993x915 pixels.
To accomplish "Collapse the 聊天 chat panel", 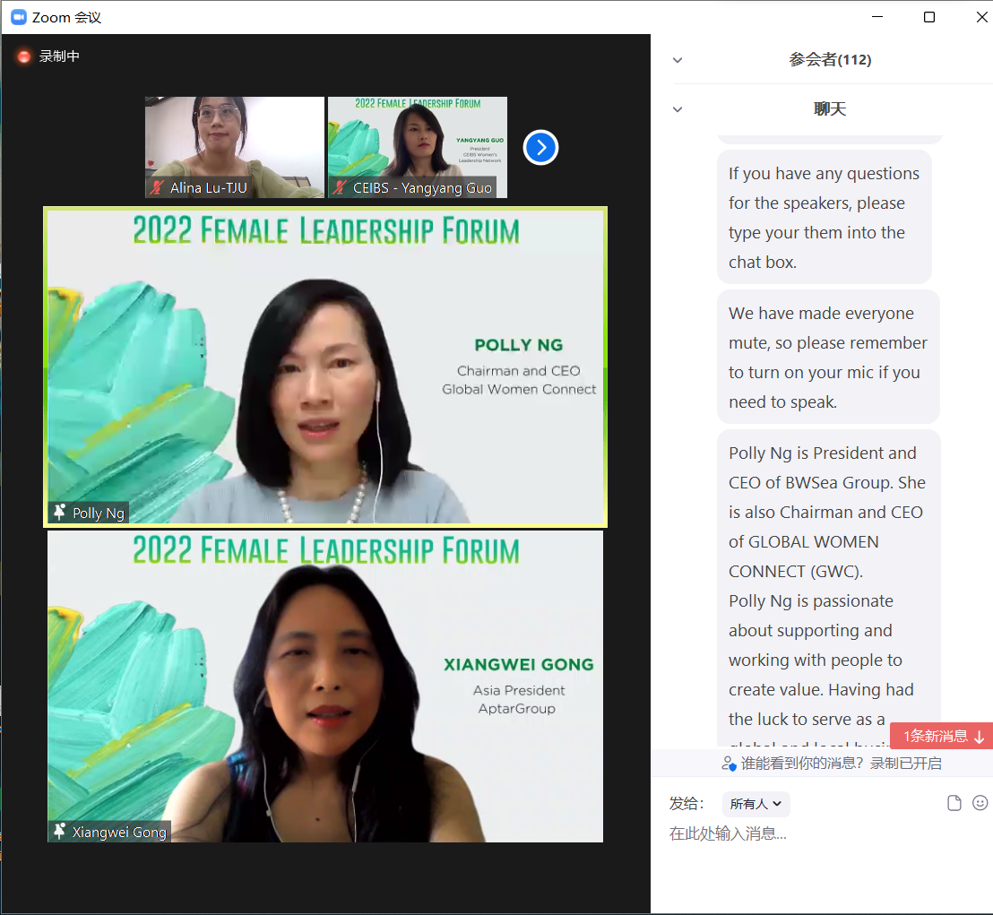I will 678,109.
